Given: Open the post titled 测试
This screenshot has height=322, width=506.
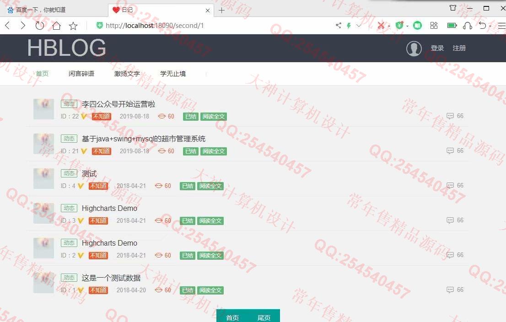Looking at the screenshot, I should click(89, 174).
